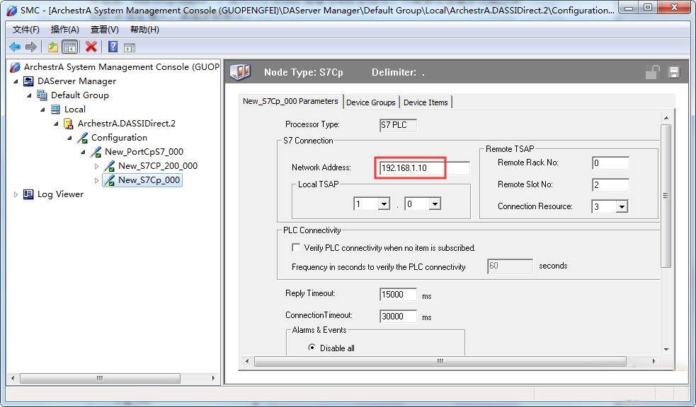Viewport: 696px width, 407px height.
Task: Switch to the Device Groups tab
Action: (370, 102)
